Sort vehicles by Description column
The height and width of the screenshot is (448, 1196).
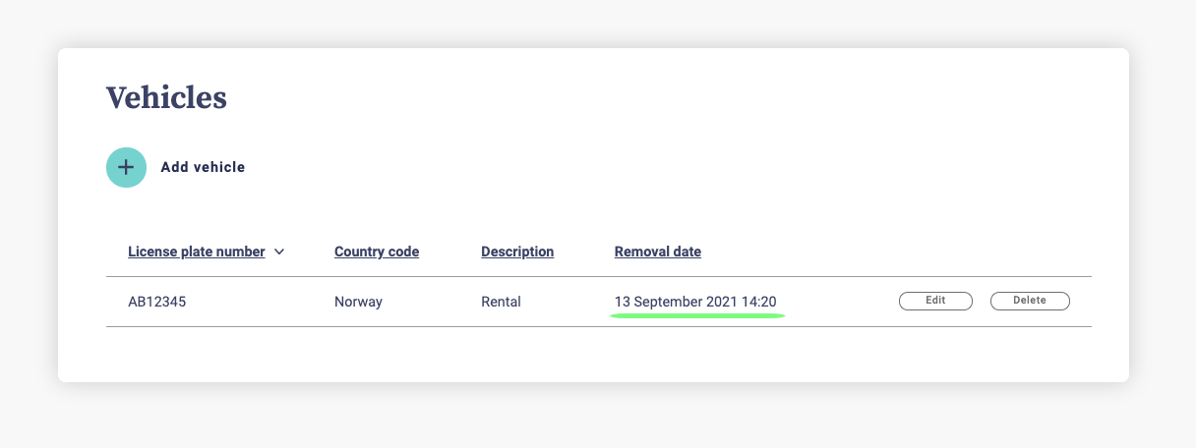click(517, 252)
